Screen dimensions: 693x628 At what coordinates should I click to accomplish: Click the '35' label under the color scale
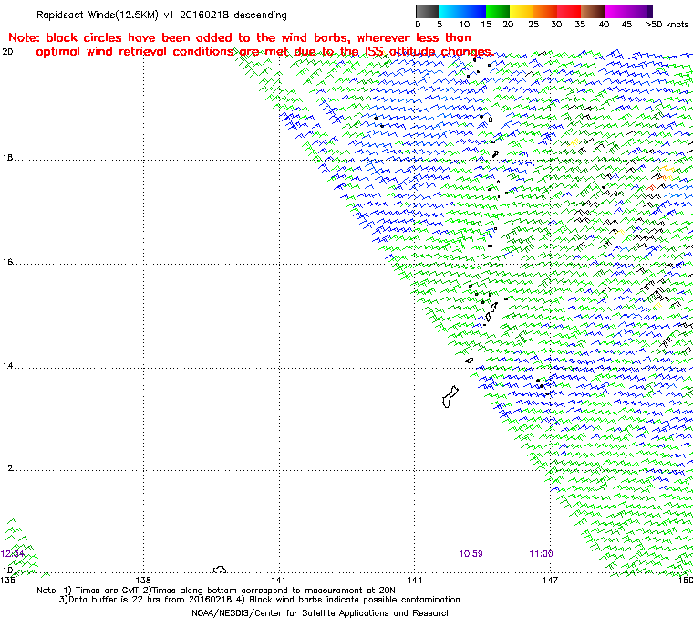[580, 25]
